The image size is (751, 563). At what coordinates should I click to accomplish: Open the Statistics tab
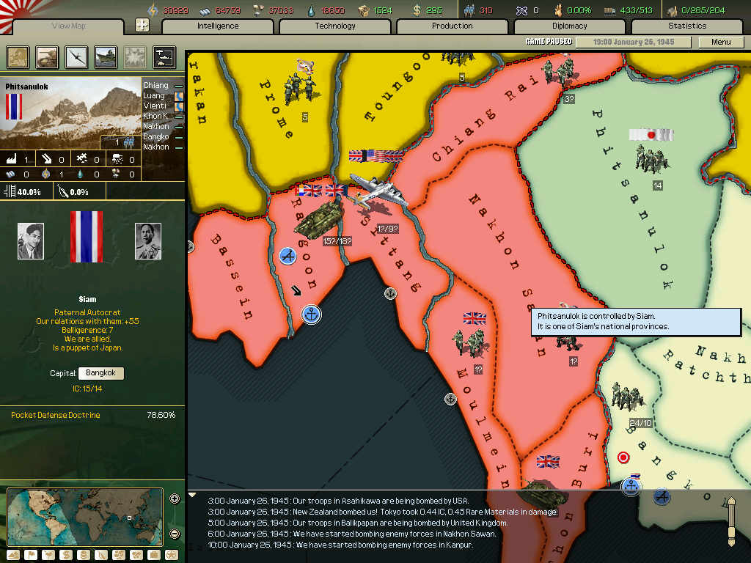(686, 26)
